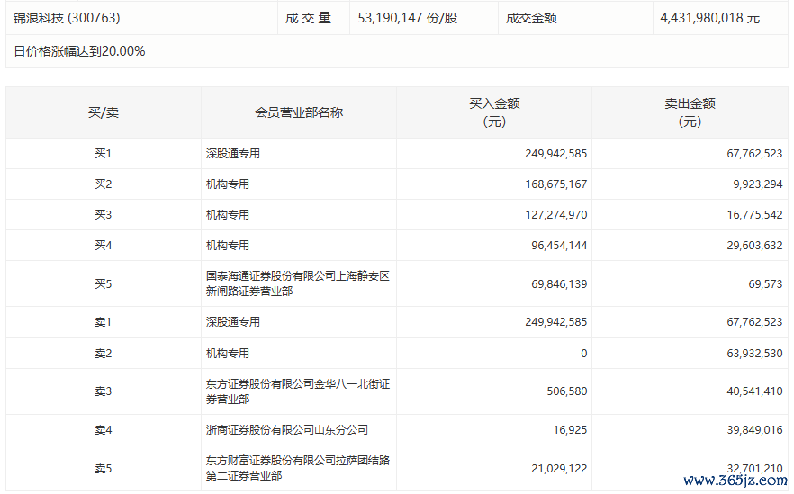794x494 pixels.
Task: Select the 会员营业部名称 column header
Action: pos(298,112)
